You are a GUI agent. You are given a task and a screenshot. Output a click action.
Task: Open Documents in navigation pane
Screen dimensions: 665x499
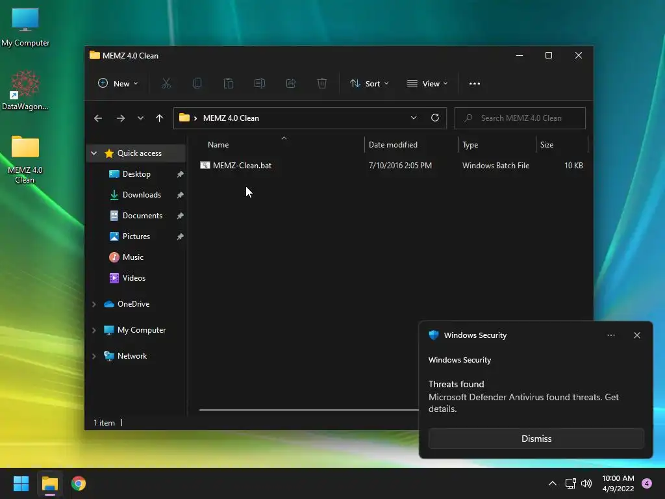click(142, 216)
